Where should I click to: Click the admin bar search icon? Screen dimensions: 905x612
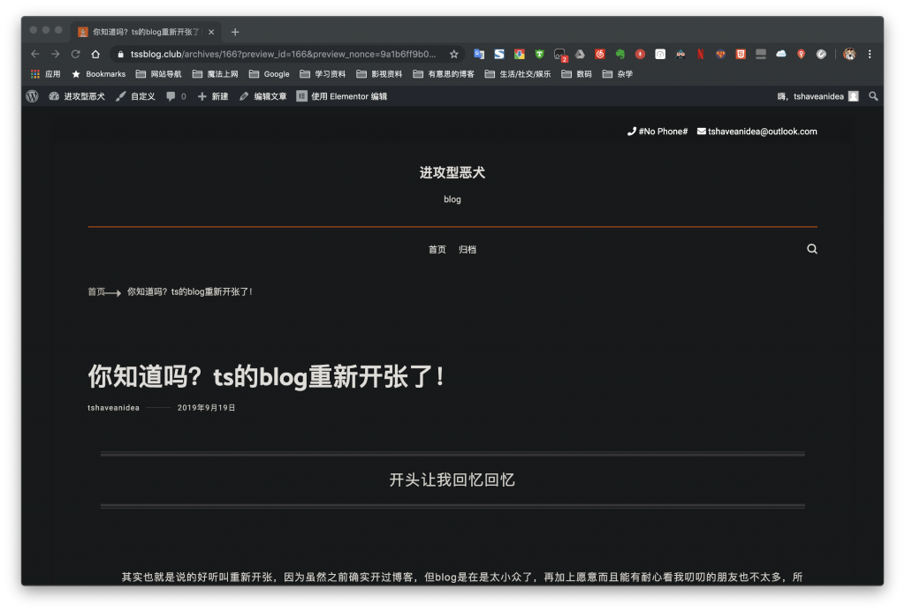(873, 96)
